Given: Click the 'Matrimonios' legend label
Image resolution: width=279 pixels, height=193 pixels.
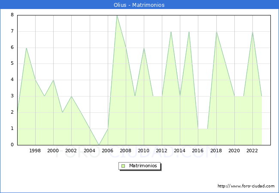Looking at the screenshot, I should tap(143, 166).
